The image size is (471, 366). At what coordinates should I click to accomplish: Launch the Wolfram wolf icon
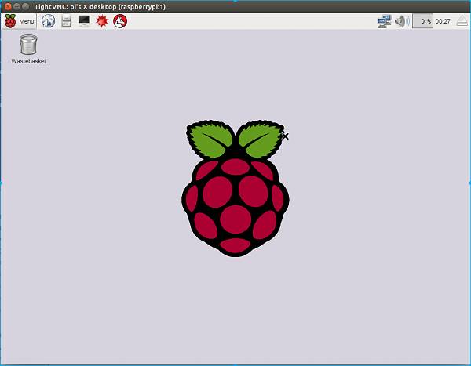[120, 21]
